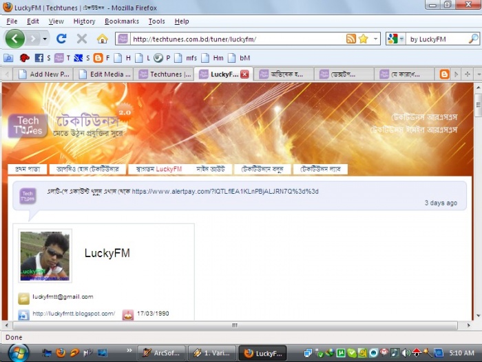Viewport: 482px width, 362px height.
Task: Open the 'bM' bookmark
Action: [x=238, y=57]
